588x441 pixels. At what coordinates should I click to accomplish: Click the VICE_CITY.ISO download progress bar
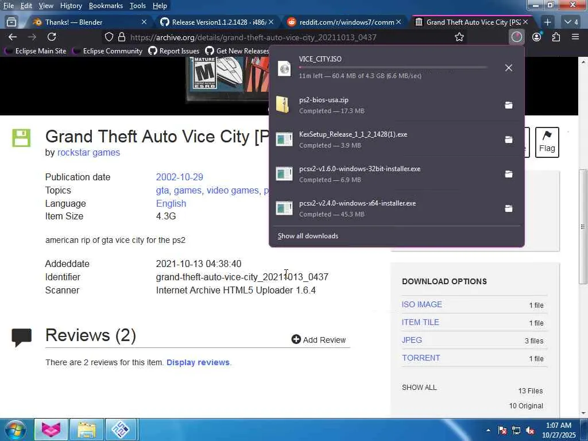393,67
